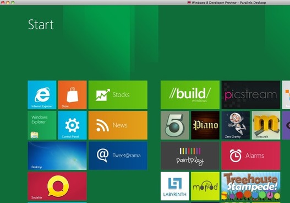Launch the MeasureIt tile

pyautogui.click(x=266, y=125)
